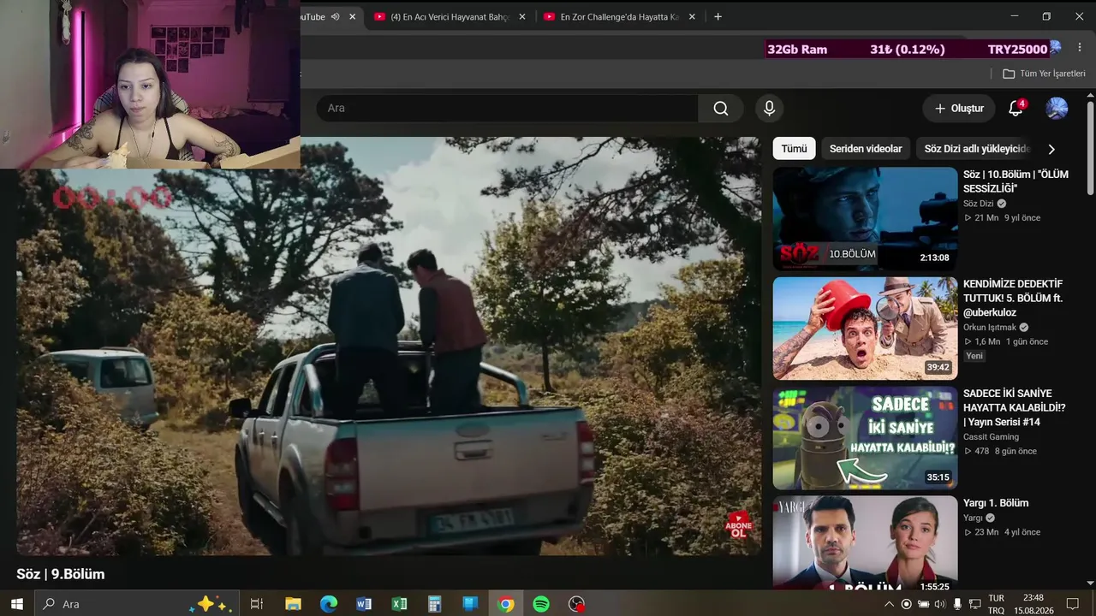Open 'Yargı 1. Bölüm' video title
Viewport: 1096px width, 616px height.
[996, 503]
